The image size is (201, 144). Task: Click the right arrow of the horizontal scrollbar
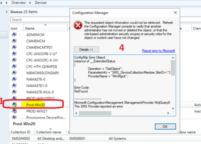click(x=168, y=113)
